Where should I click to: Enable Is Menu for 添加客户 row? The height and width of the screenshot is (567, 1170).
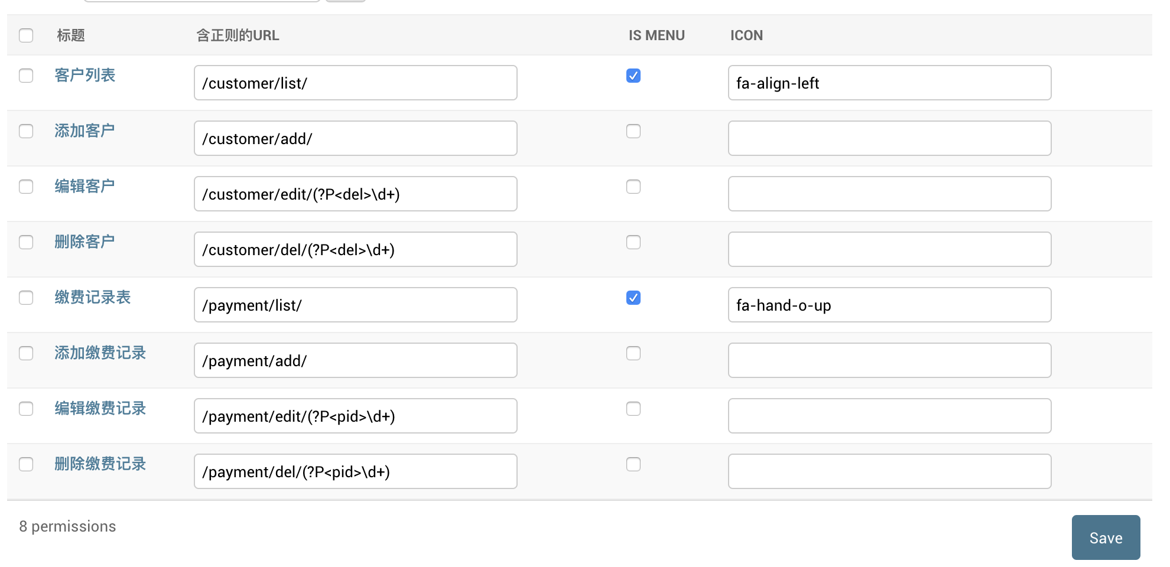[633, 131]
